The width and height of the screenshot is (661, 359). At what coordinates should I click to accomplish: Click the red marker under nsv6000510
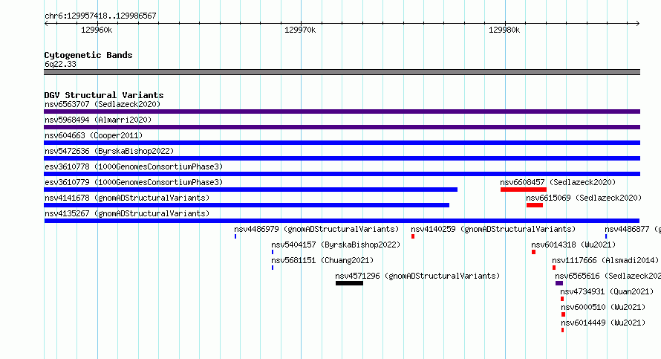point(563,314)
